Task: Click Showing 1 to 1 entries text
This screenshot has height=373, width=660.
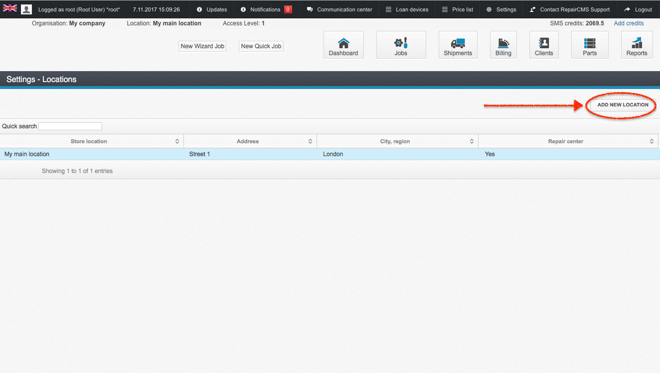Action: click(x=77, y=171)
